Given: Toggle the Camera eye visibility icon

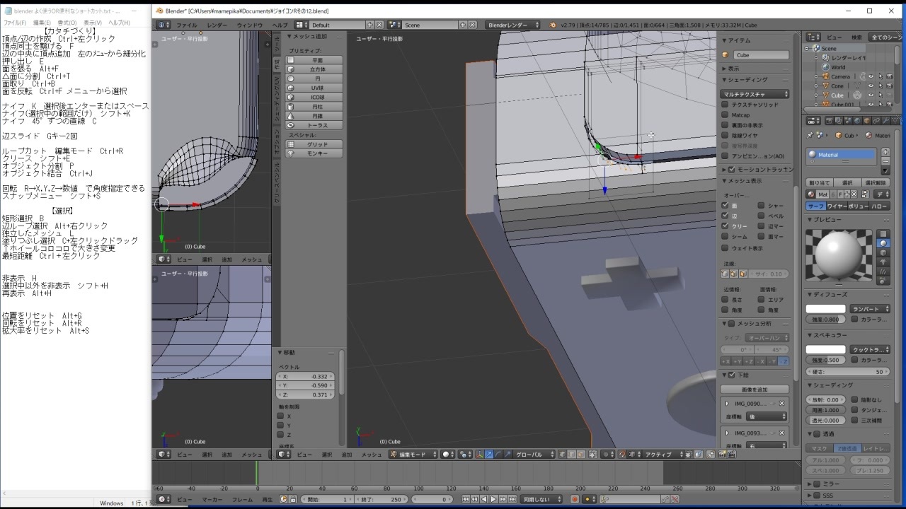Looking at the screenshot, I should pyautogui.click(x=871, y=76).
